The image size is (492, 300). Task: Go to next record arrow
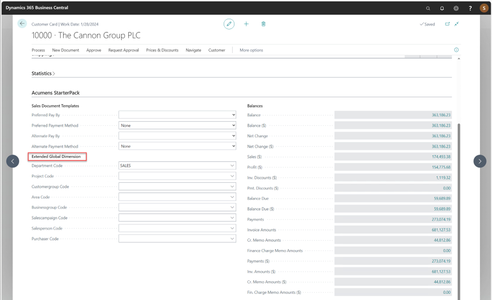(480, 161)
